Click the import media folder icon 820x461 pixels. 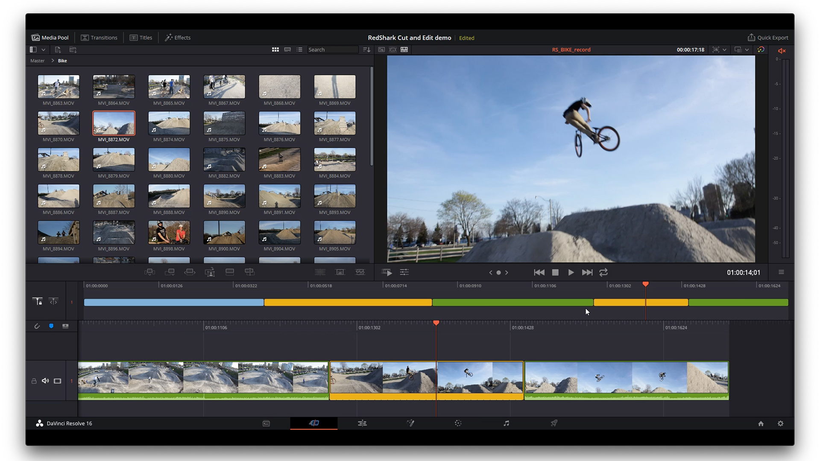[x=73, y=50]
